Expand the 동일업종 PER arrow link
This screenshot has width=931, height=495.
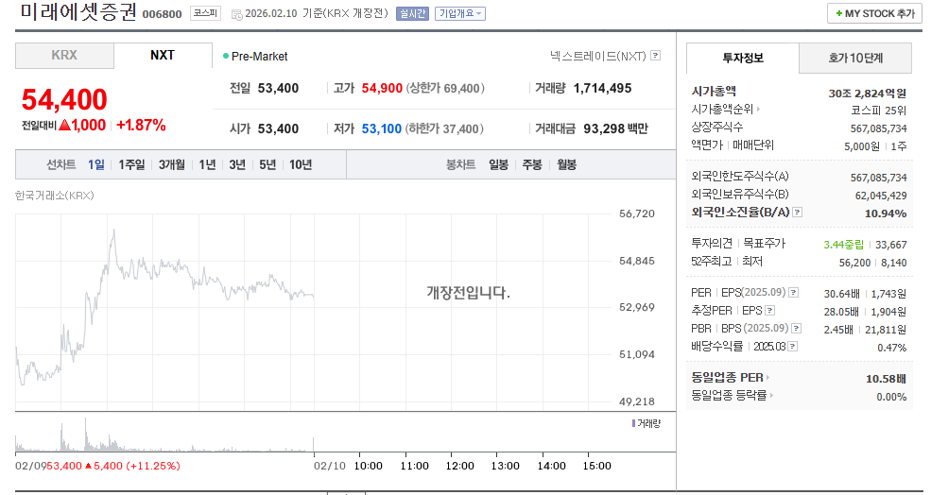pyautogui.click(x=768, y=378)
